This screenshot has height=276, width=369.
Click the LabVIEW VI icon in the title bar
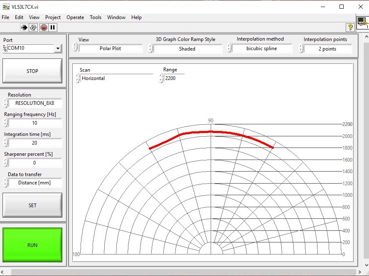coord(6,7)
